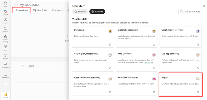This screenshot has width=207, height=100.
Task: Favorite the Org app (preview) star
Action: [198, 68]
